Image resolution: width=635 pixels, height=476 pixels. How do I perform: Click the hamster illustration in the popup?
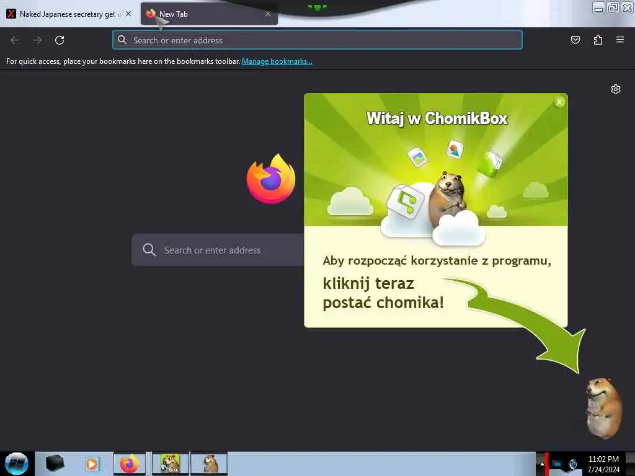[x=448, y=200]
